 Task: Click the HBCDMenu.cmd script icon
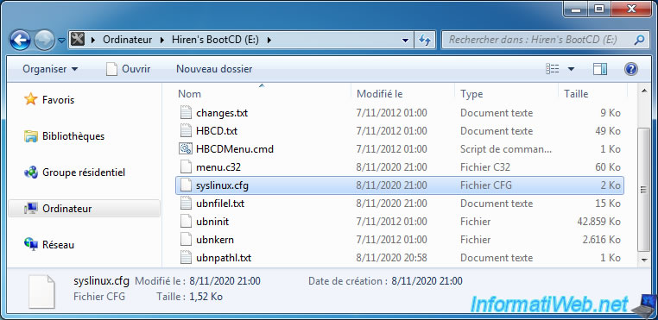(186, 149)
